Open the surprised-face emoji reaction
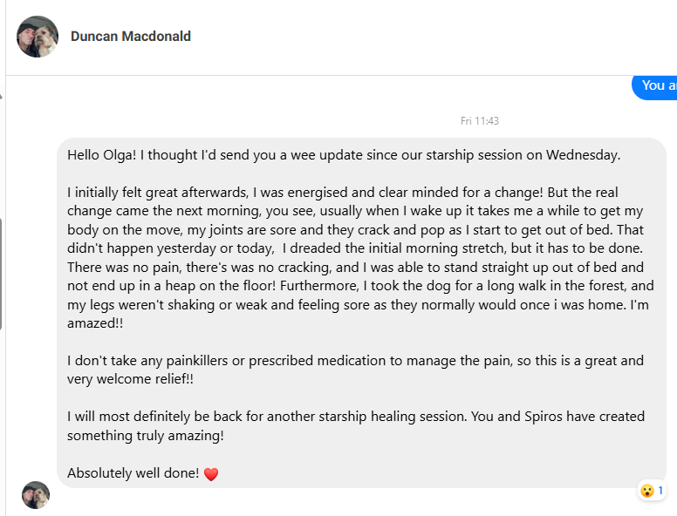677x516 pixels. pyautogui.click(x=647, y=491)
